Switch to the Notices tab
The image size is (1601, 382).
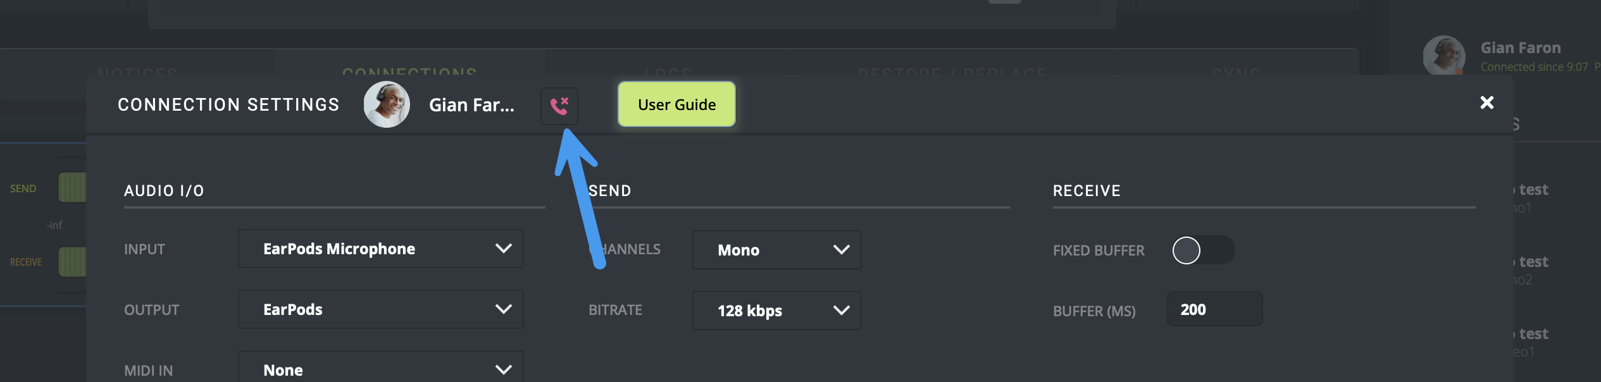[137, 71]
